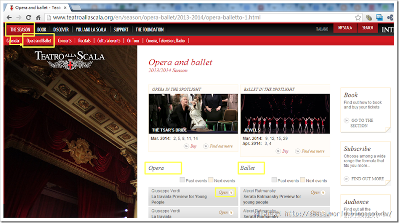Select the On Tour submenu item

pyautogui.click(x=133, y=41)
